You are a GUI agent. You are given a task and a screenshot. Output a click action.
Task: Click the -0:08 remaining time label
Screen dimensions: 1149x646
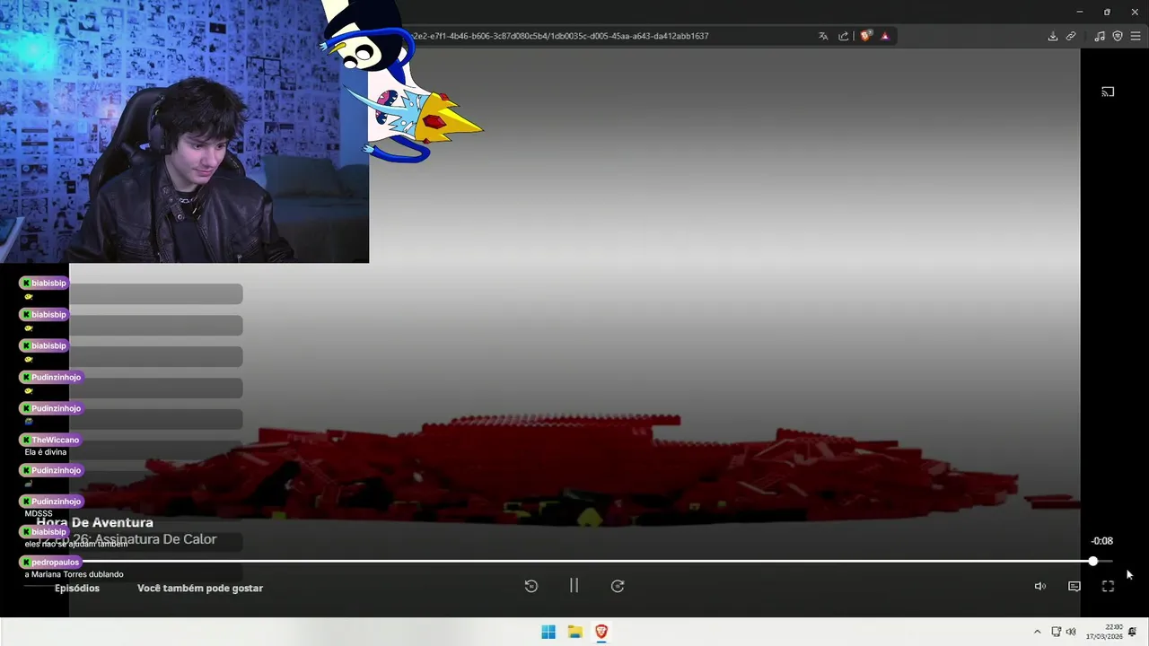pyautogui.click(x=1101, y=541)
